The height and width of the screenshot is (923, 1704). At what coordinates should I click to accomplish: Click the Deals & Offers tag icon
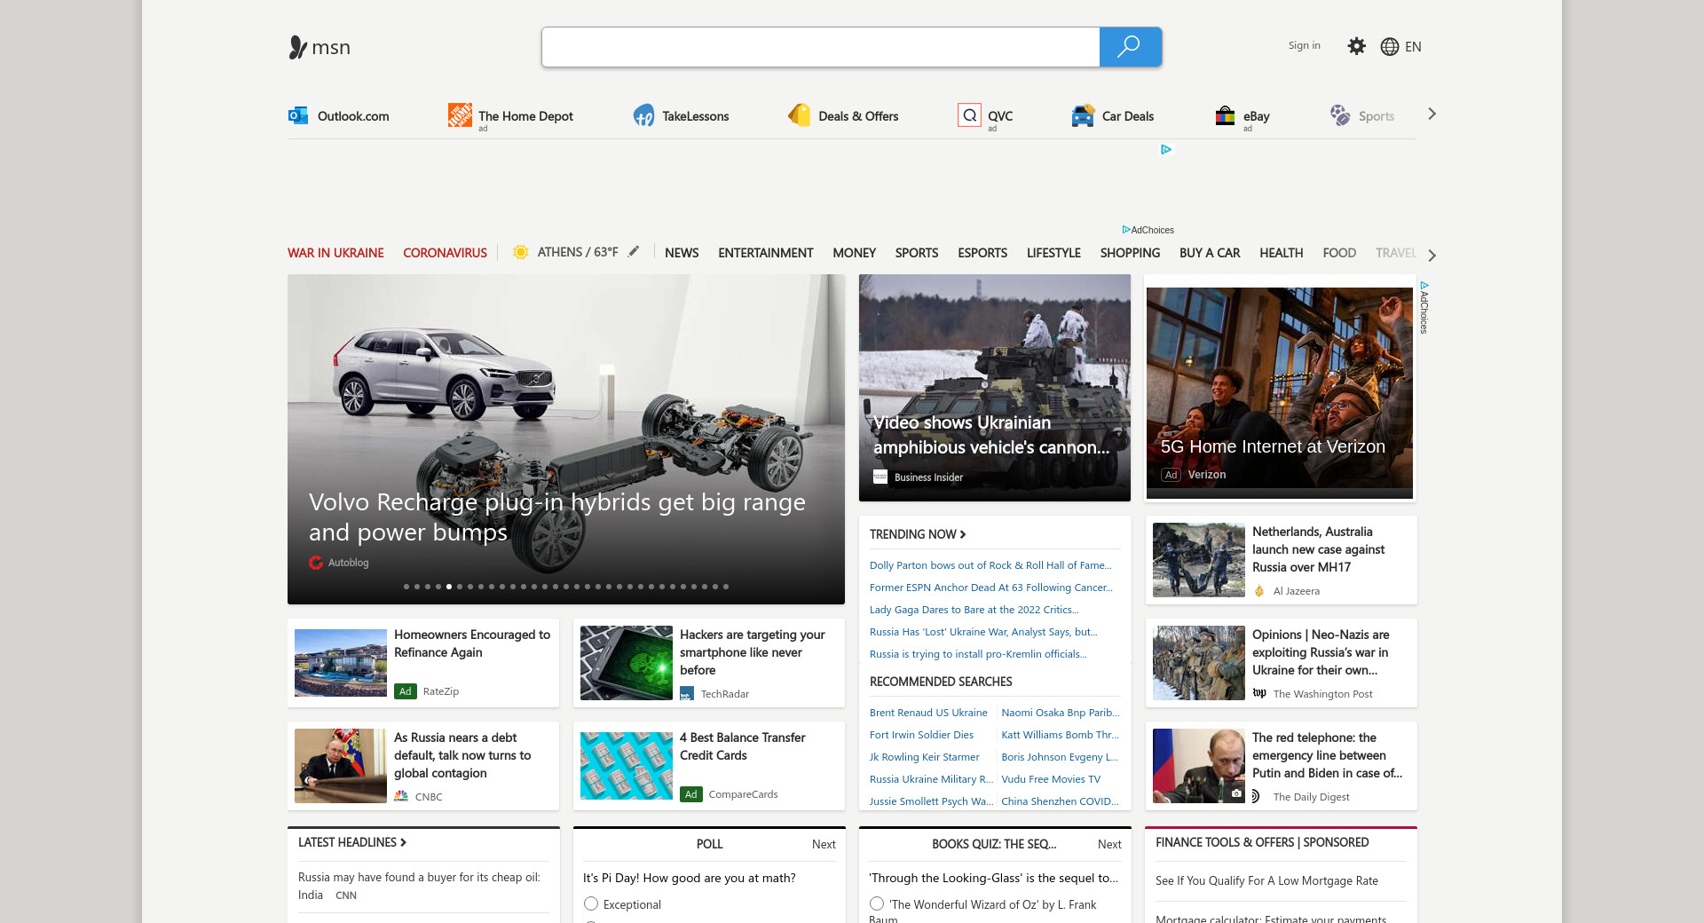click(x=800, y=115)
